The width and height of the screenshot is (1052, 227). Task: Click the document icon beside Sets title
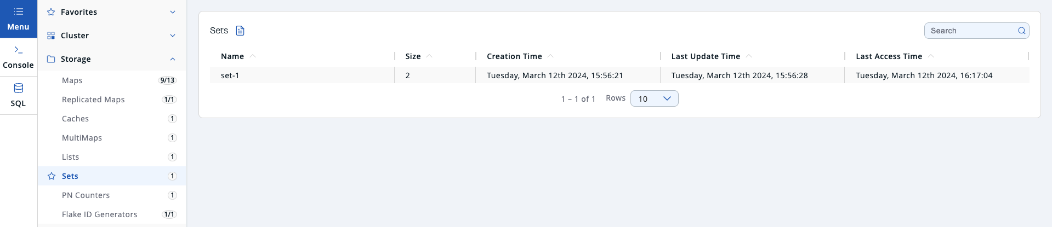[240, 31]
